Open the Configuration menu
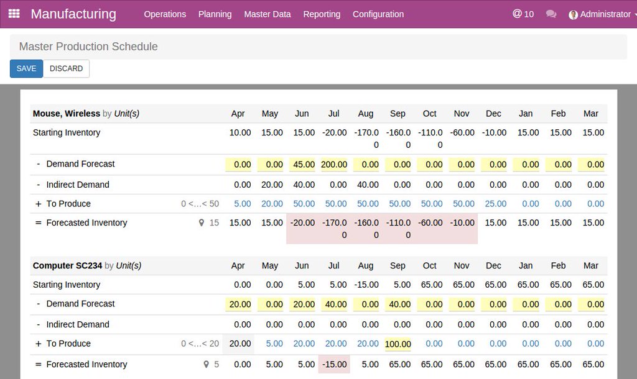 (x=378, y=14)
